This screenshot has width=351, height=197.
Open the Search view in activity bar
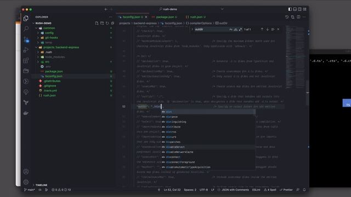coord(26,28)
